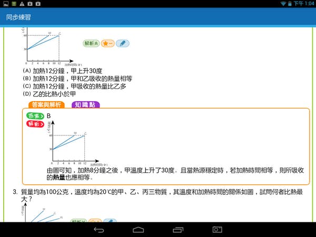
Task: Tap the clock showing 下午 1:04
Action: pyautogui.click(x=304, y=4)
